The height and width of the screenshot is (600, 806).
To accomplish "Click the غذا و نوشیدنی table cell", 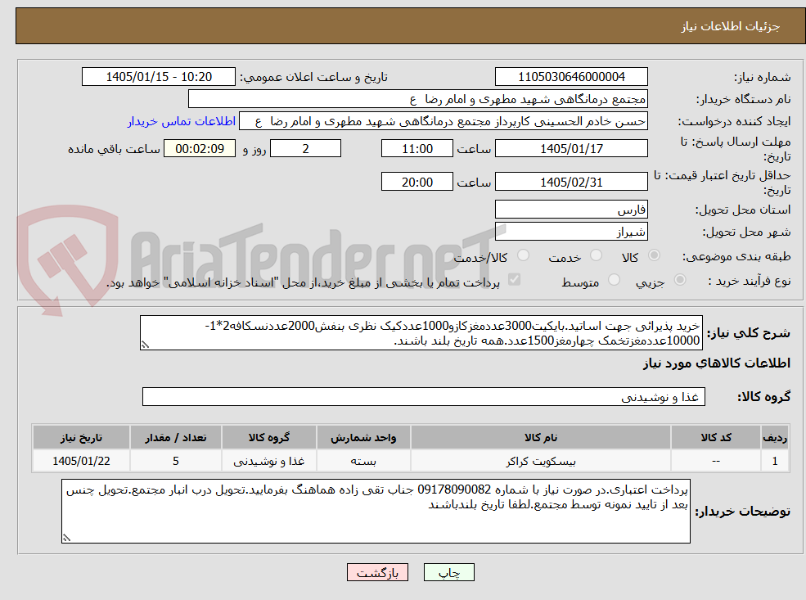I will 269,461.
